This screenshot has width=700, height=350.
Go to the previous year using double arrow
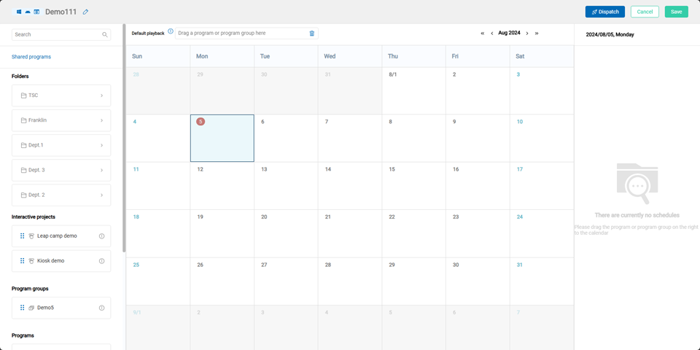point(482,34)
